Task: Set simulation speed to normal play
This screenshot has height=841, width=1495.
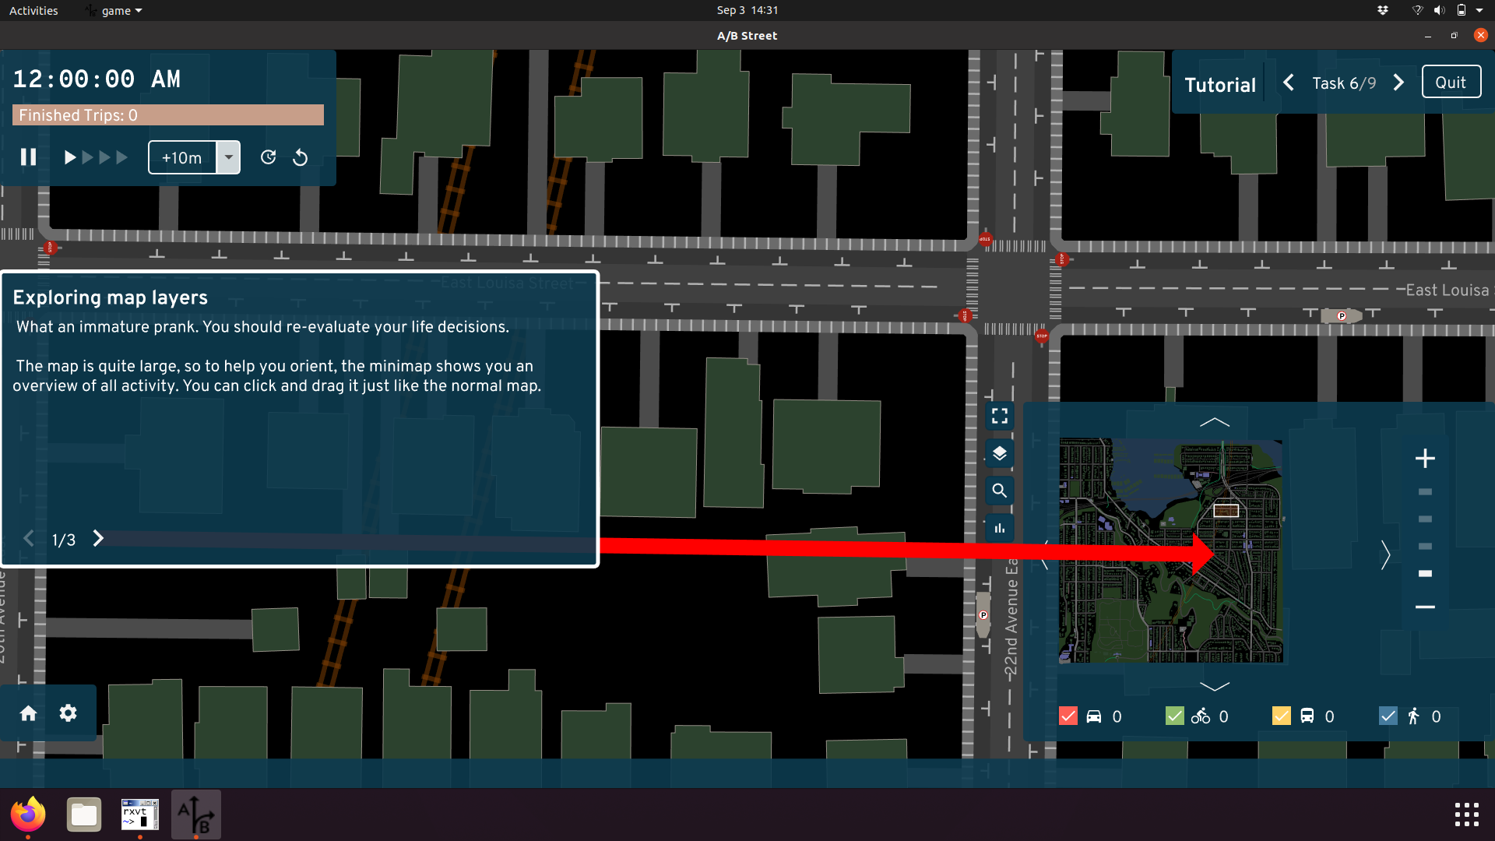Action: point(69,157)
